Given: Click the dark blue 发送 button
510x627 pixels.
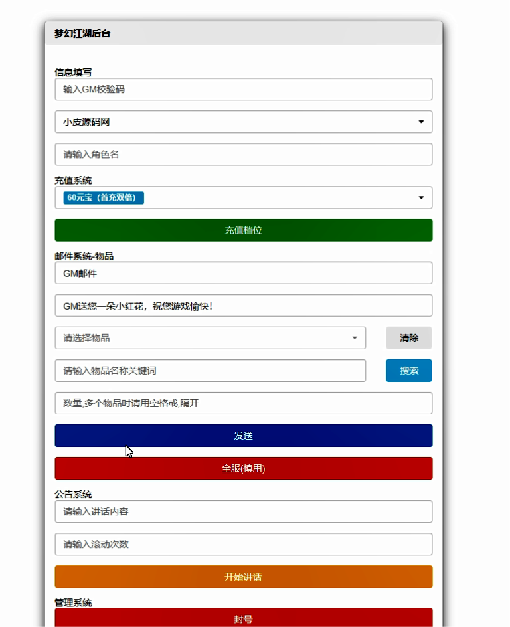Looking at the screenshot, I should (244, 436).
